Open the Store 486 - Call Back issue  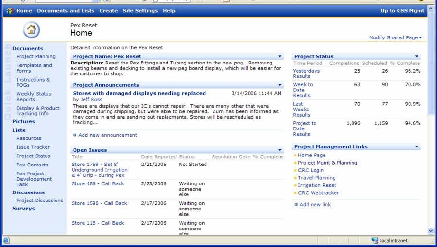98,184
